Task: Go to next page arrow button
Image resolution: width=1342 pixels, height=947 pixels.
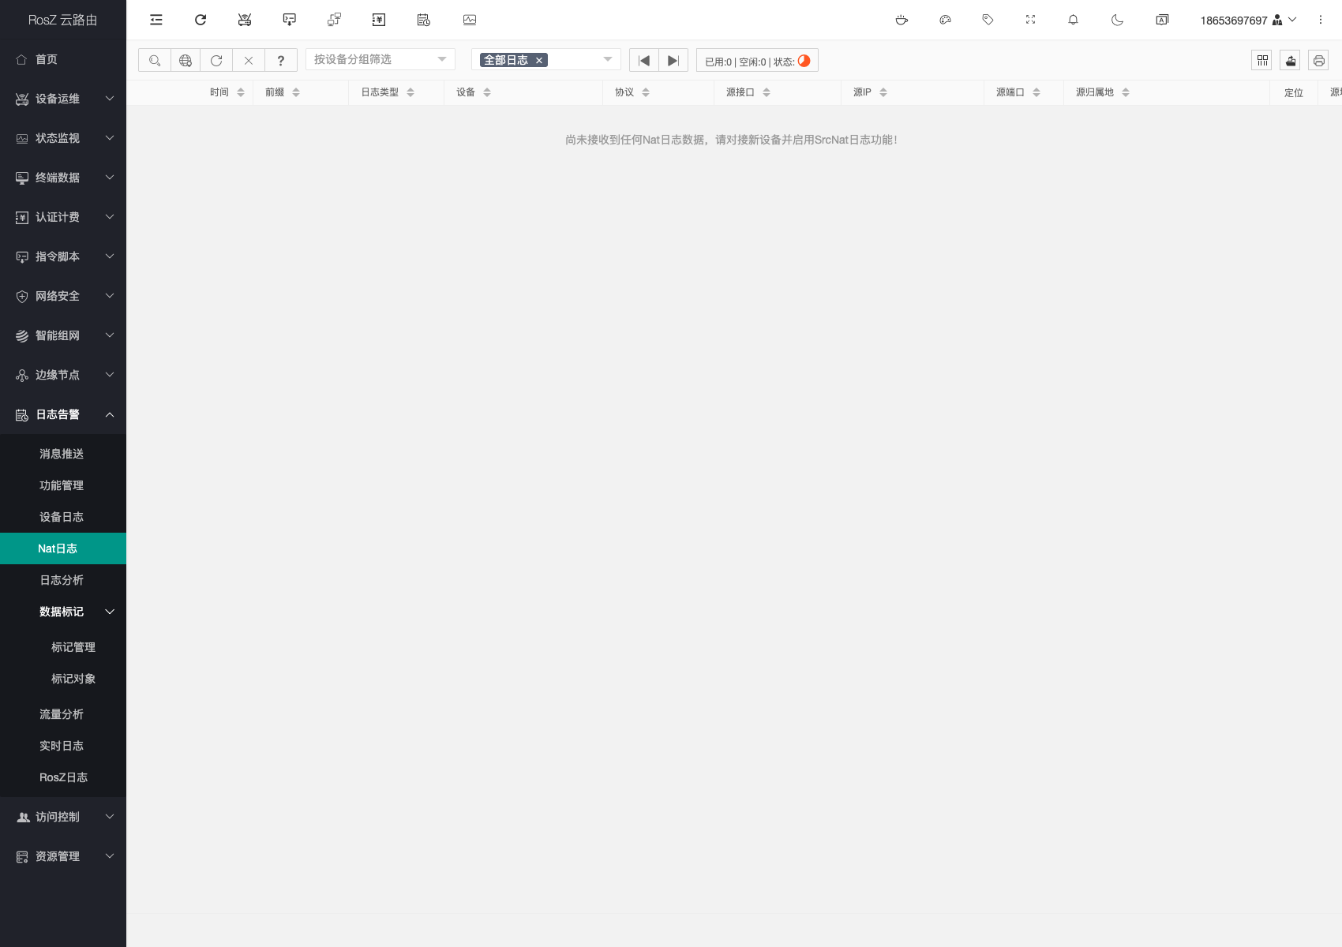Action: [x=673, y=61]
